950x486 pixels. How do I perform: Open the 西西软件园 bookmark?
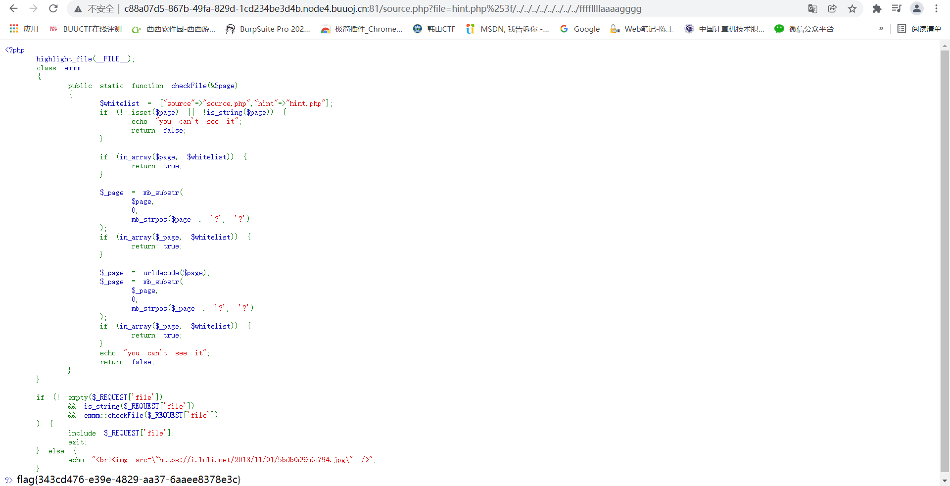[x=174, y=29]
